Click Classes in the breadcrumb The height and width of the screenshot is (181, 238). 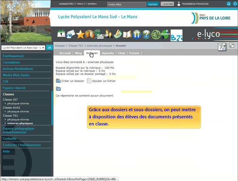pyautogui.click(x=60, y=46)
